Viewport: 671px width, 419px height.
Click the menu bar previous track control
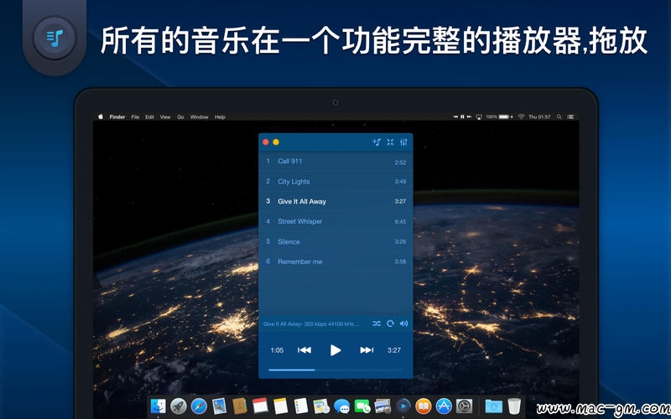coord(455,116)
